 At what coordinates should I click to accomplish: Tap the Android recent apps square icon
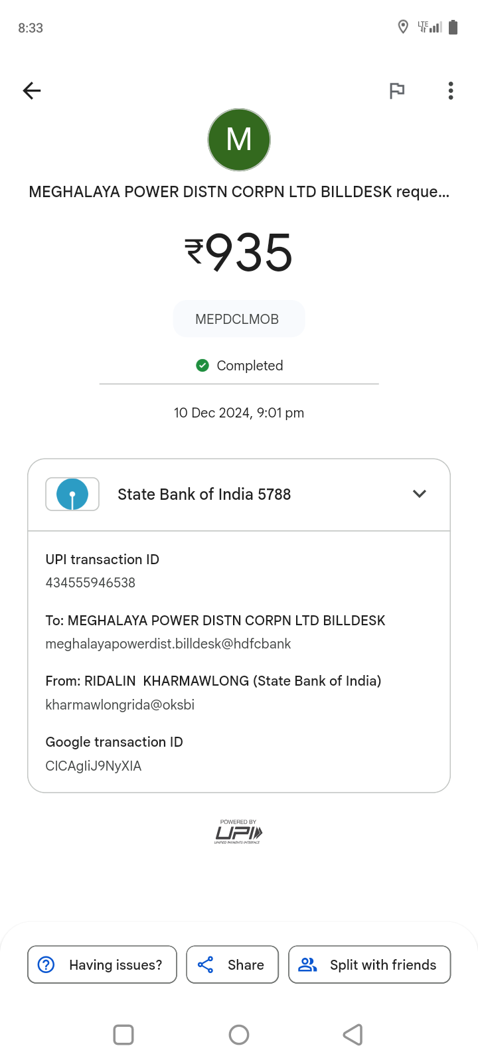click(123, 1035)
